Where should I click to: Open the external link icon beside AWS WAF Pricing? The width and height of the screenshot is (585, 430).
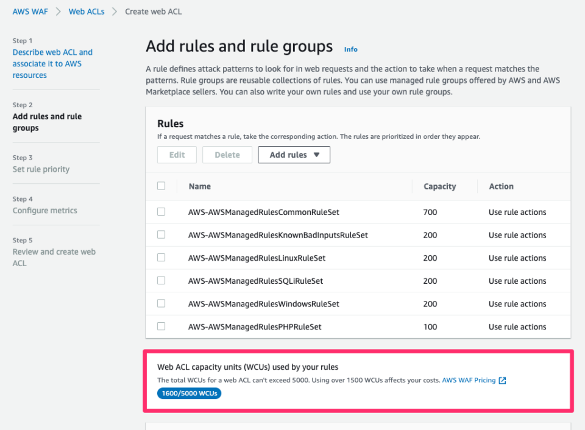tap(502, 381)
